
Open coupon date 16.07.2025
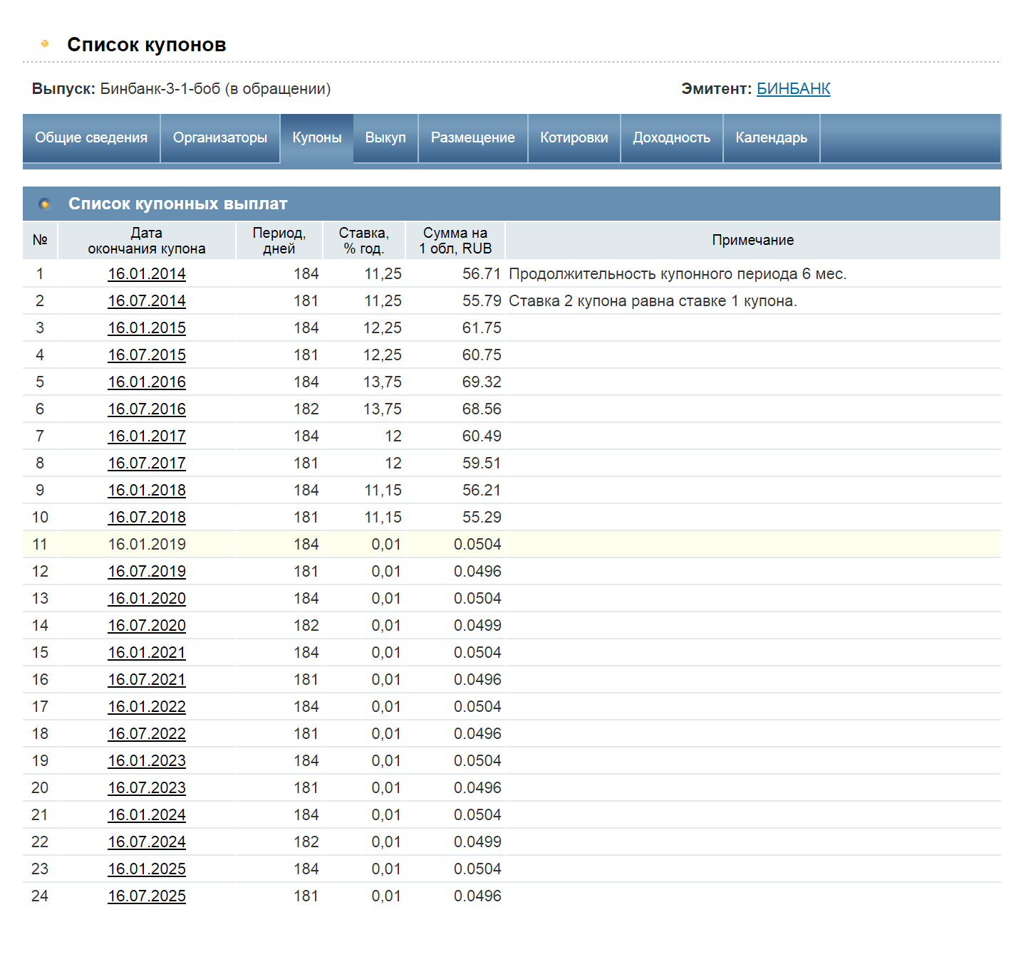point(147,896)
